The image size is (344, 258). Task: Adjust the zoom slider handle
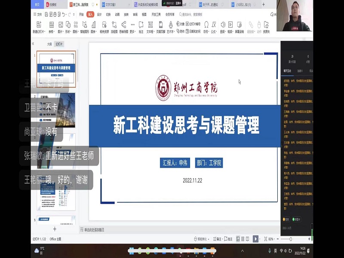291,239
